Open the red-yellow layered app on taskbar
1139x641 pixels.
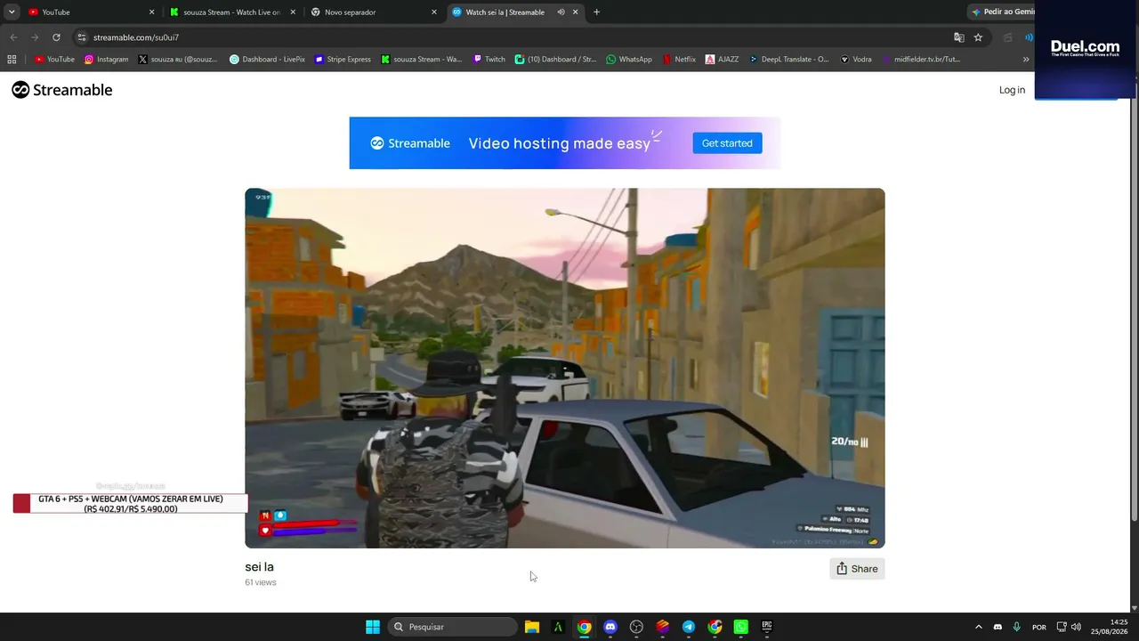pos(663,627)
